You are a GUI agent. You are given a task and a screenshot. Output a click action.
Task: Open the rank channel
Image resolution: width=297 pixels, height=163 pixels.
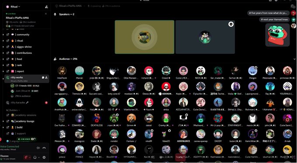[26, 65]
